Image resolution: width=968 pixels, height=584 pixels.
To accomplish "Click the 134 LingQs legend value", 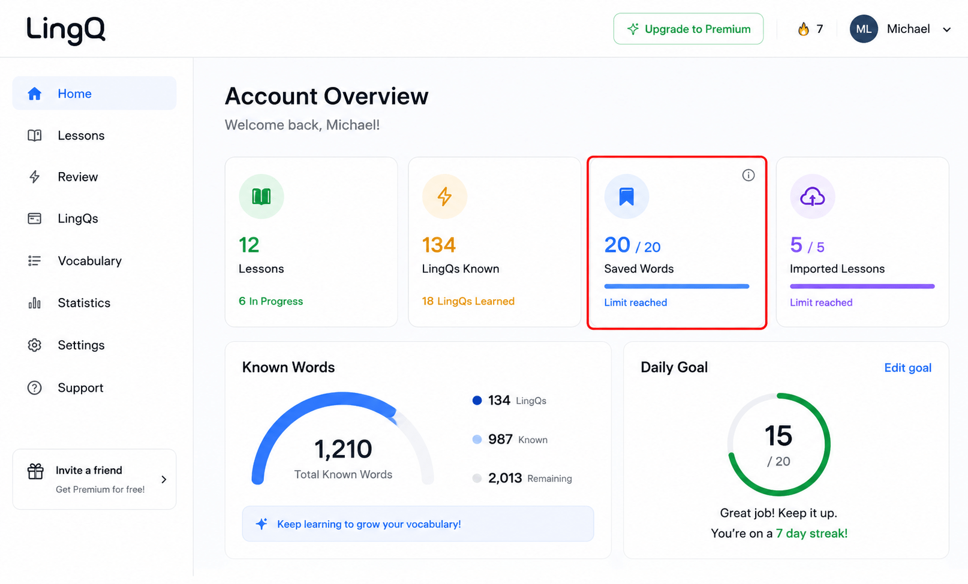I will tap(499, 400).
